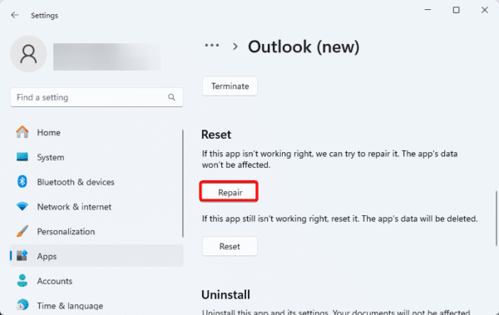Open Bluetooth & devices settings
Screen dimensions: 499x315
[96, 182]
